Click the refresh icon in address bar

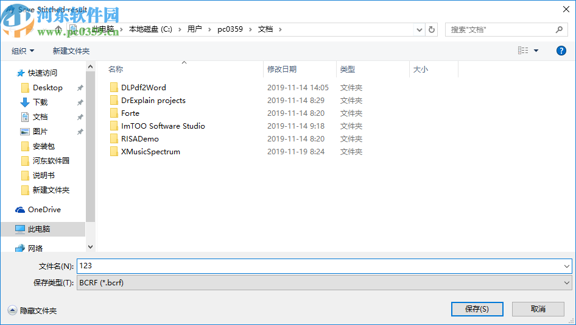pos(432,29)
